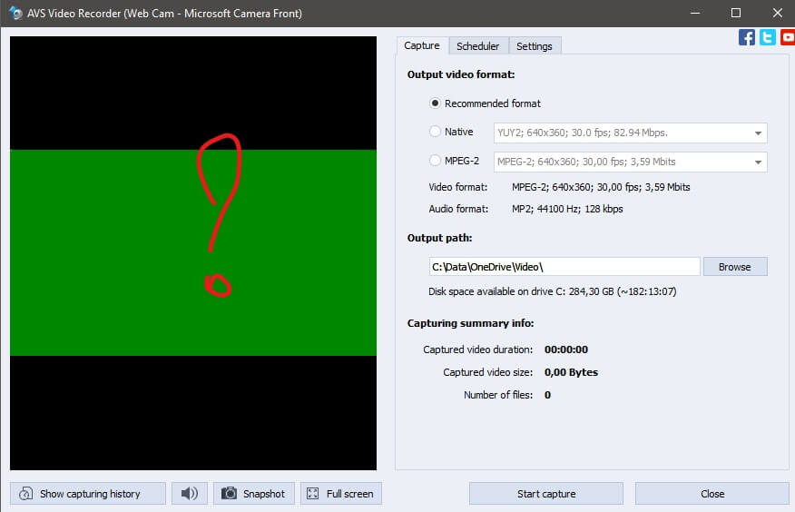The image size is (795, 512).
Task: Show capturing history
Action: click(x=88, y=494)
